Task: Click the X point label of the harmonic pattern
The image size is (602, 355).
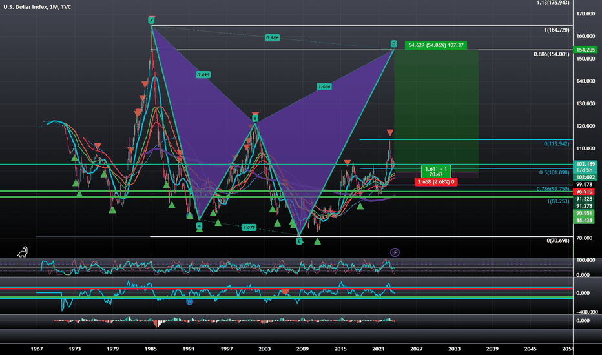Action: 151,20
